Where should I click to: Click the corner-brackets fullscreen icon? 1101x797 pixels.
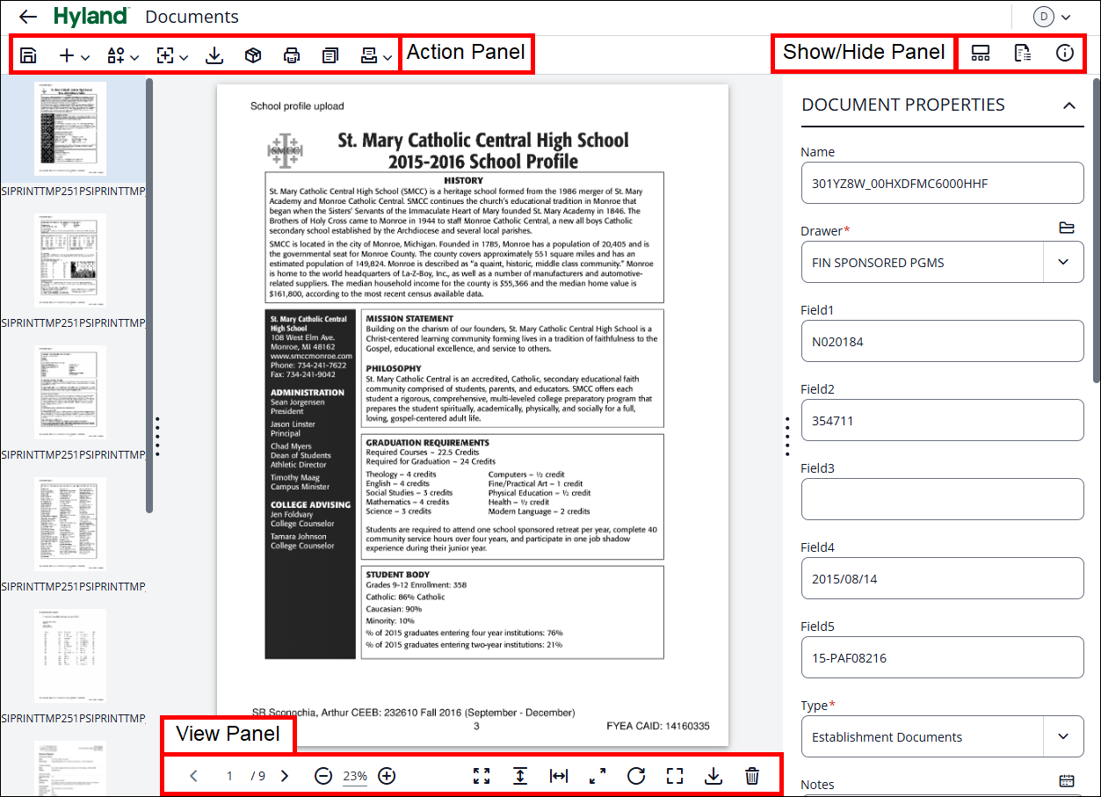coord(675,776)
